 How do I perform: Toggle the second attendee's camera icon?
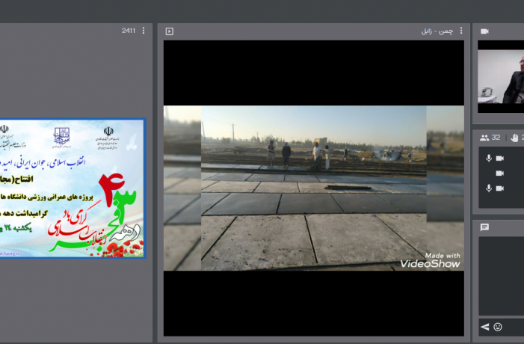(x=500, y=173)
